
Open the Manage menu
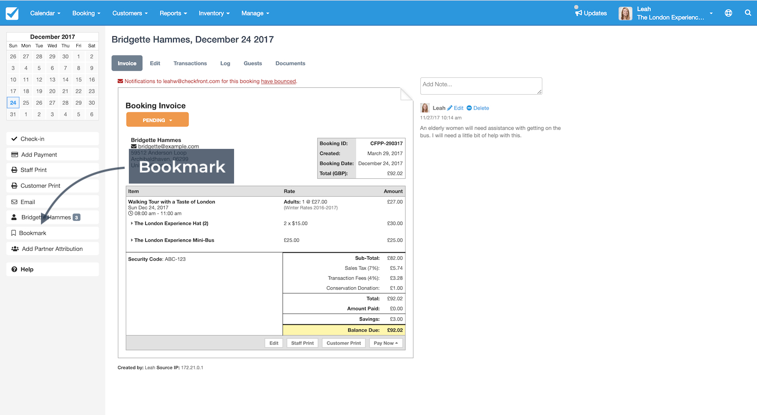point(255,13)
